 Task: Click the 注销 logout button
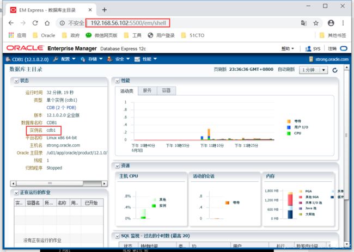click(x=332, y=48)
